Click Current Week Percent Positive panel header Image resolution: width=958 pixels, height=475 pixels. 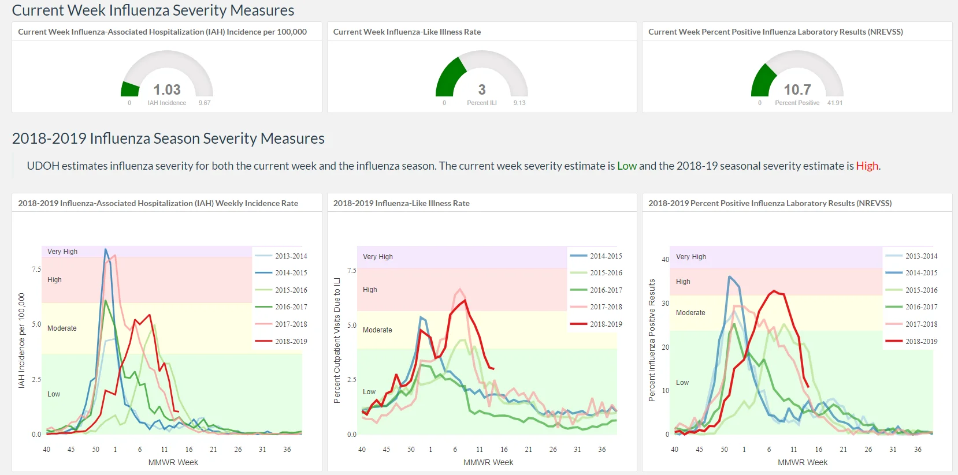tap(775, 32)
